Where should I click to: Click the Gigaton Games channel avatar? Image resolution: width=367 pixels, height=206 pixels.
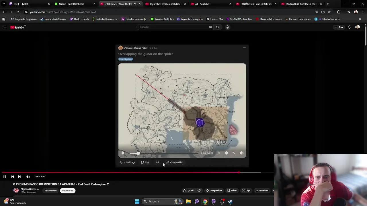[16, 191]
